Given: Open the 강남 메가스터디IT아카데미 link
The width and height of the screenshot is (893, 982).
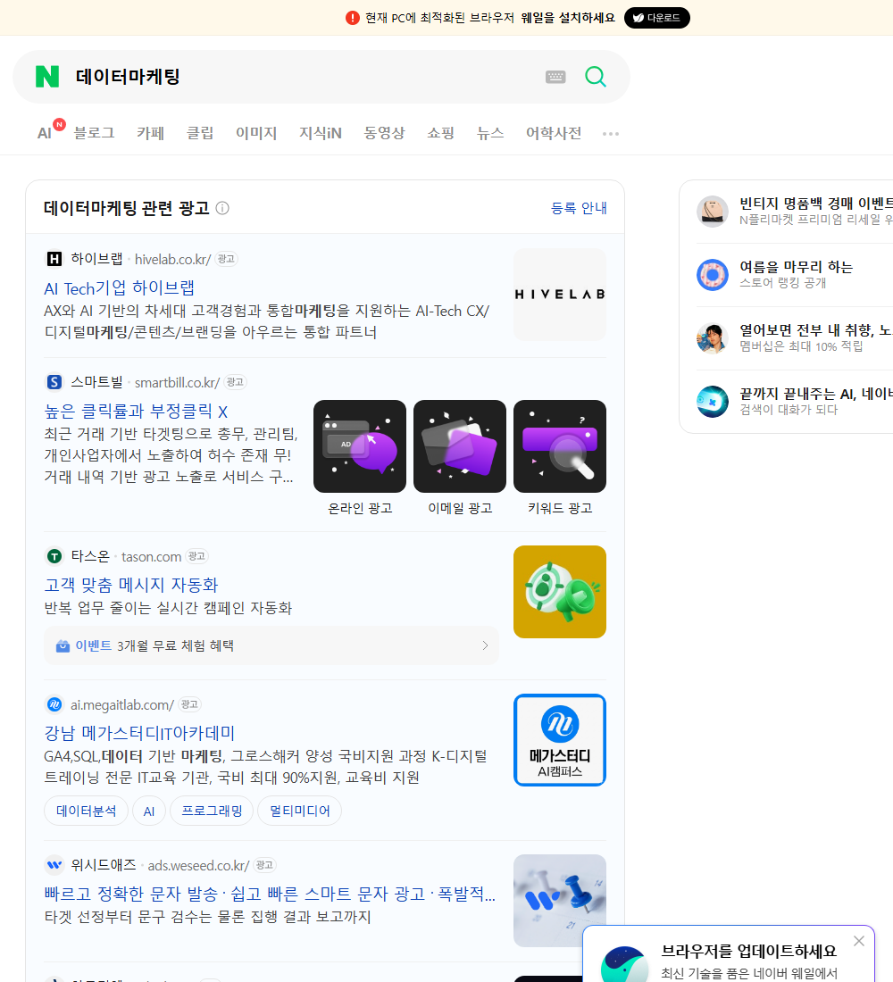Looking at the screenshot, I should [x=139, y=733].
